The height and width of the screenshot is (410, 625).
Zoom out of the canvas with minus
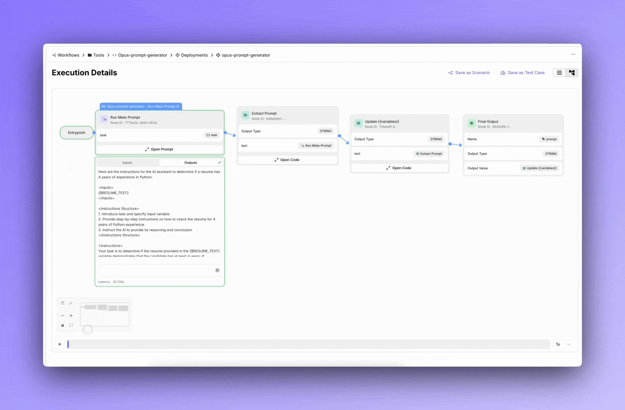tap(63, 315)
